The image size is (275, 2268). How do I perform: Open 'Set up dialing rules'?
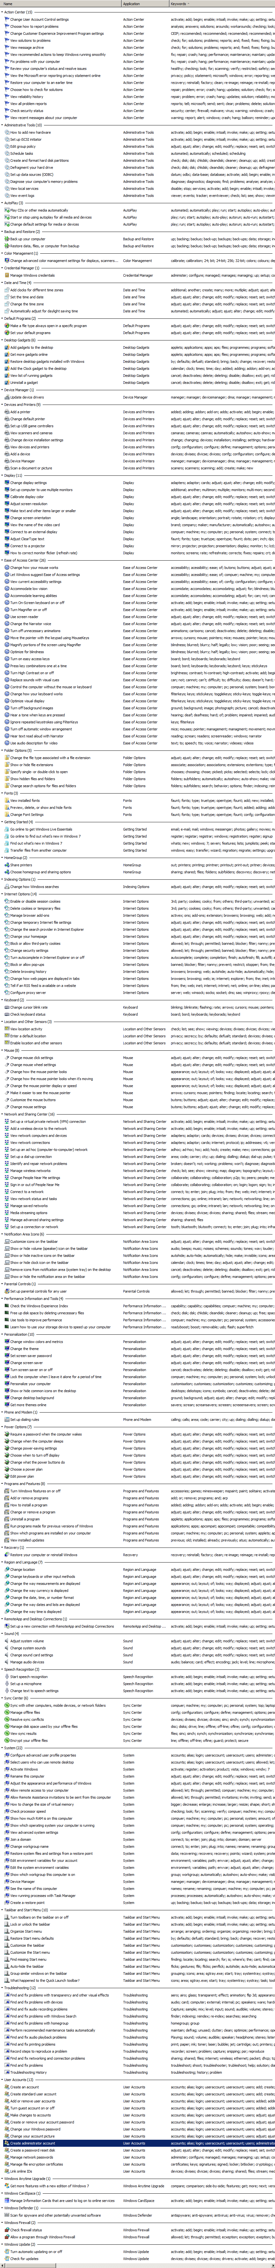coord(25,1419)
